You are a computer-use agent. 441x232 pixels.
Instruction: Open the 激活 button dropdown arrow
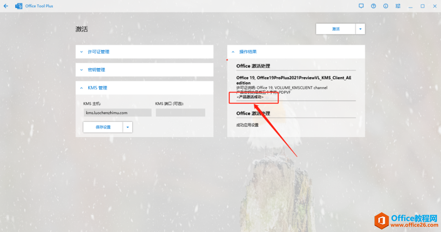[360, 29]
